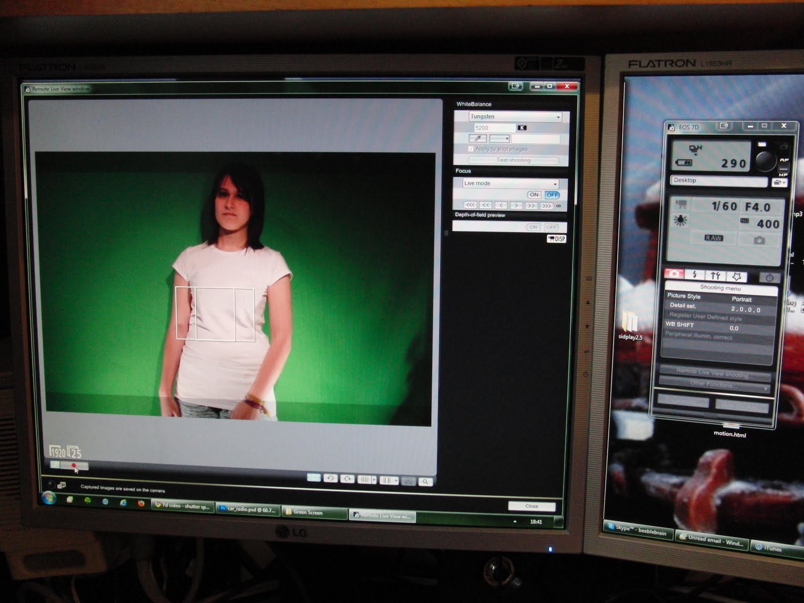Click the white balance sun icon in EOS 7D window
The image size is (804, 603).
[x=680, y=221]
